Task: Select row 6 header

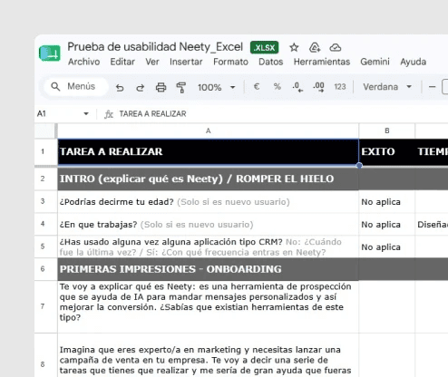Action: 43,269
